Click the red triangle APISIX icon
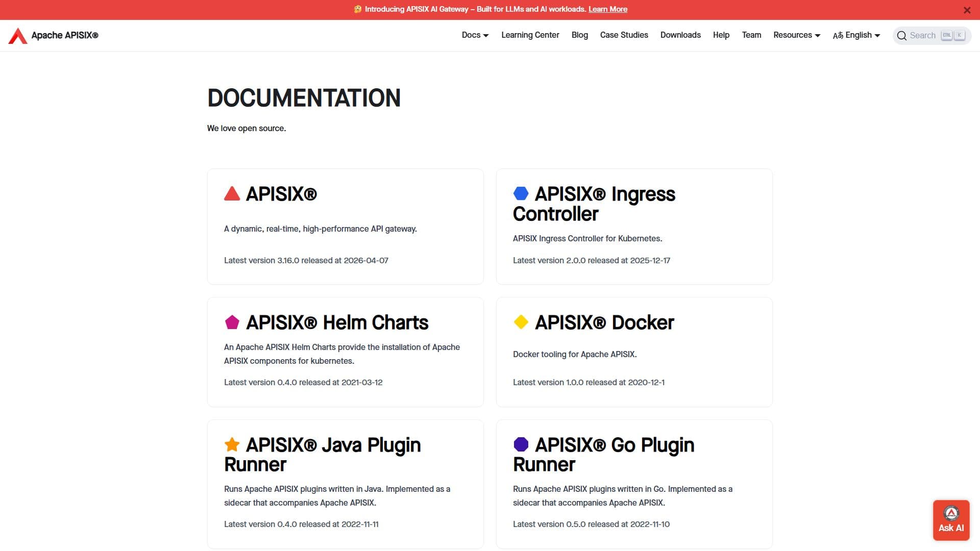 tap(232, 193)
